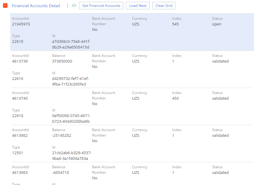Collapse the Financial Accounts Detail section
Image resolution: width=259 pixels, height=185 pixels.
click(x=5, y=6)
